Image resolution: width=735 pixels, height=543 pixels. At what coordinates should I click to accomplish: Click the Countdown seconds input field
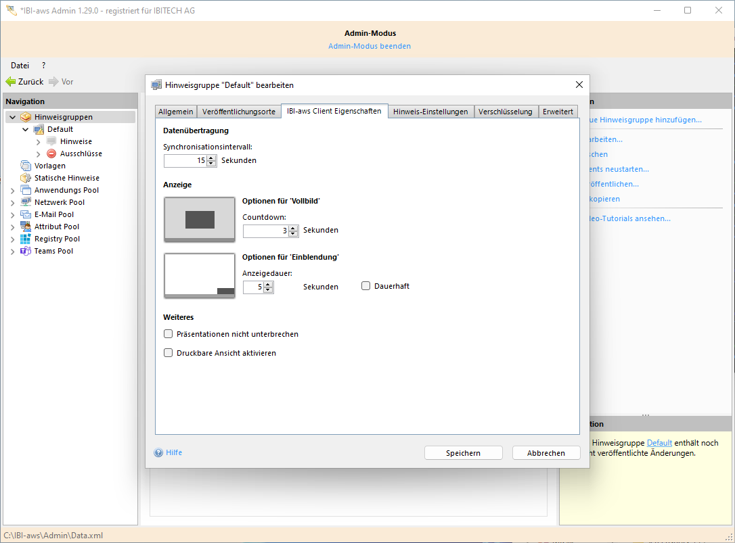coord(265,231)
